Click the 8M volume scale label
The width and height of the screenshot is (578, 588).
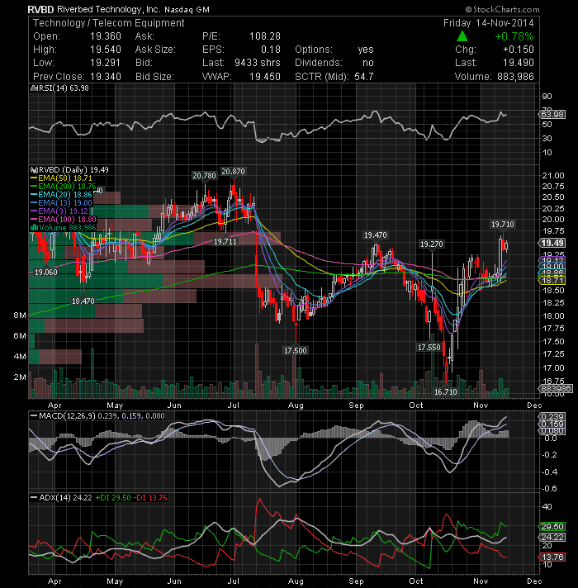pos(20,315)
